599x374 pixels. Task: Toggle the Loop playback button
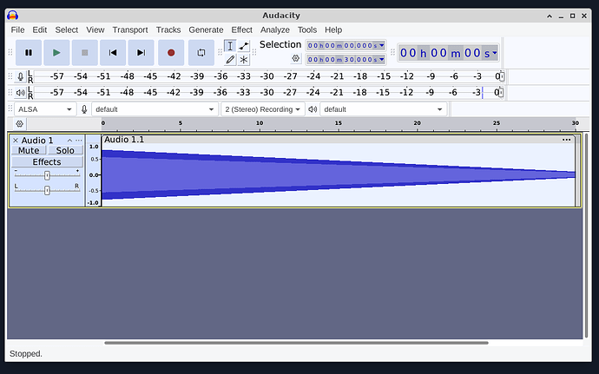coord(201,53)
